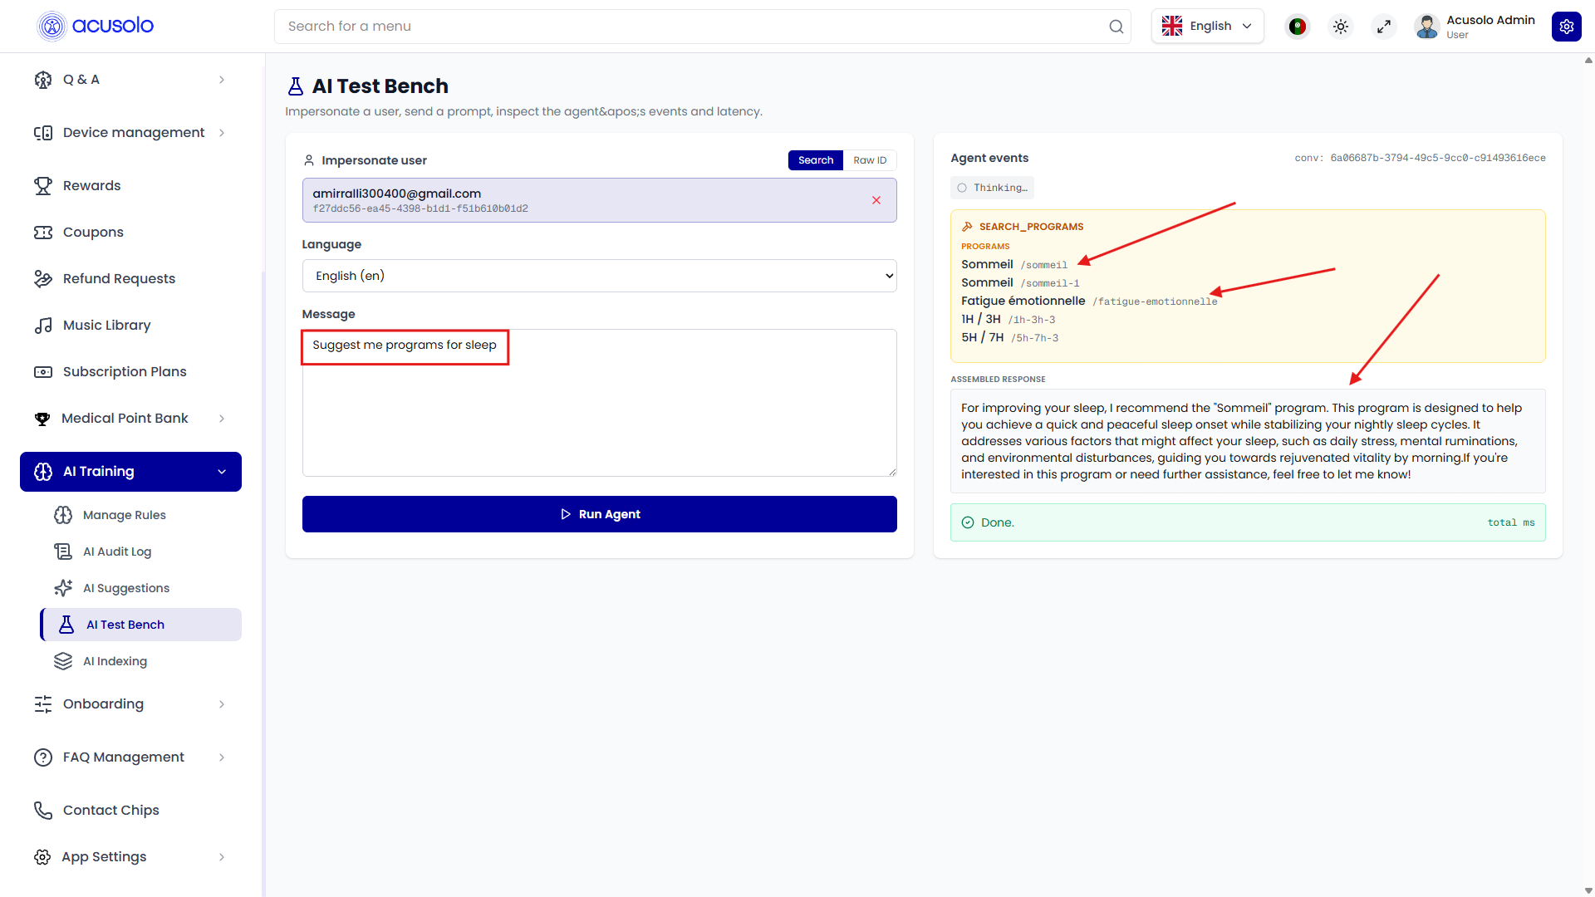
Task: Click the Onboarding sliders icon
Action: click(x=43, y=704)
